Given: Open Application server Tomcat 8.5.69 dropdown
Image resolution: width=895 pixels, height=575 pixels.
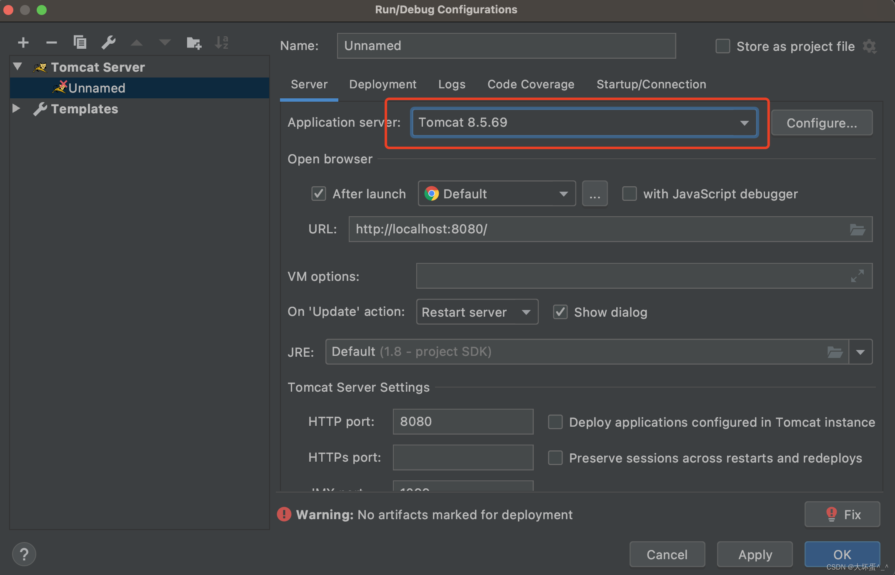Looking at the screenshot, I should (x=584, y=122).
